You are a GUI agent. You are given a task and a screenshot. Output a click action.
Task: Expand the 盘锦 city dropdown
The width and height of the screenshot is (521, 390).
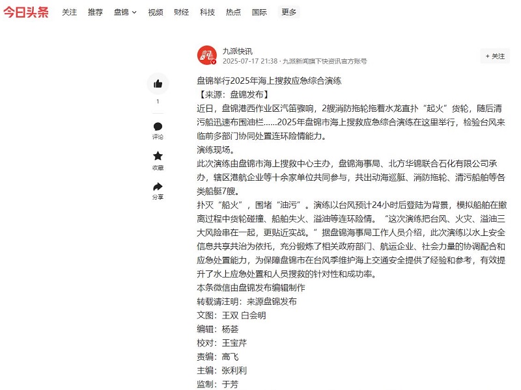coord(125,12)
